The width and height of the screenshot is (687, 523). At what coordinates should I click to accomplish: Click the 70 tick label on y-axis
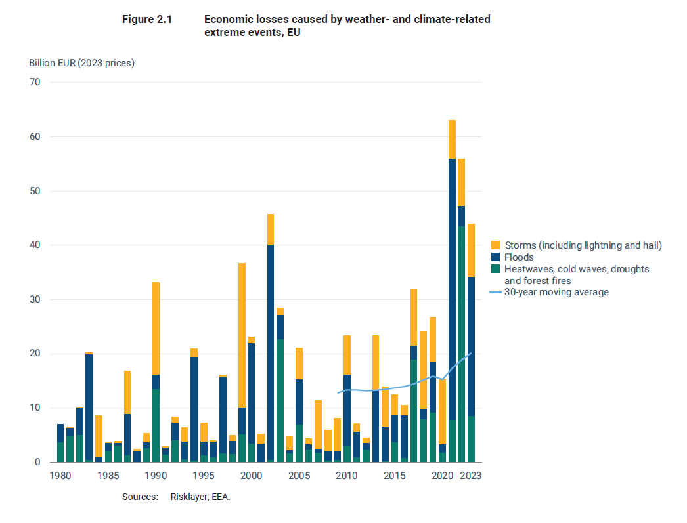click(x=35, y=82)
